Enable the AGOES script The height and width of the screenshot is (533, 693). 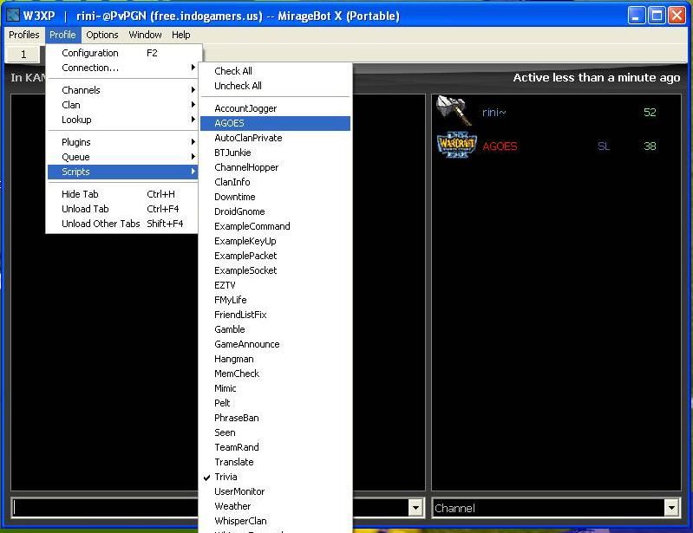(275, 123)
